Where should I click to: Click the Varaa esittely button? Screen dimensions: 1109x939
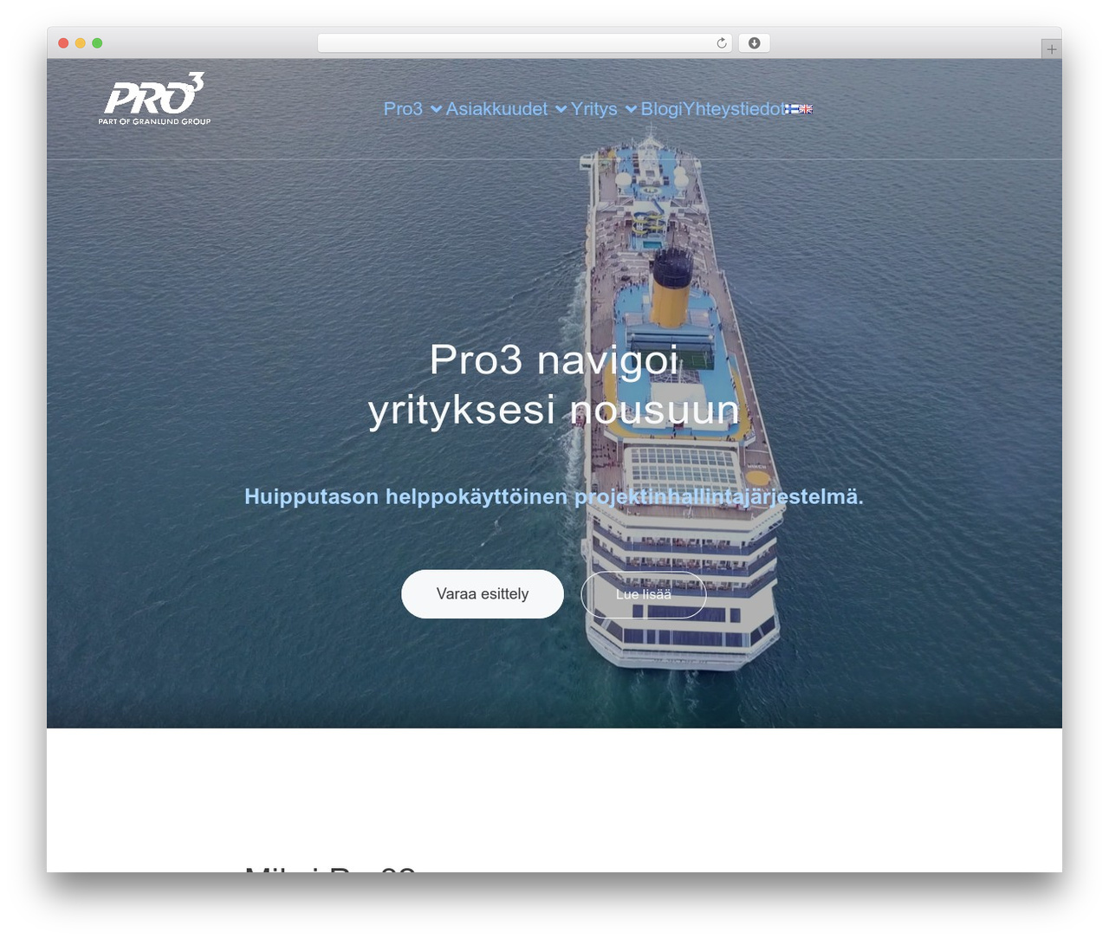click(x=483, y=594)
